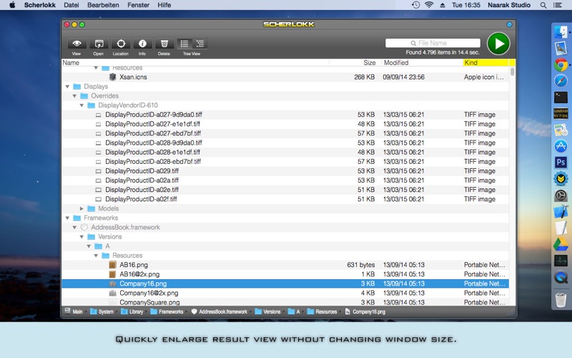Click the blue round button in title bar
The width and height of the screenshot is (572, 358).
509,24
